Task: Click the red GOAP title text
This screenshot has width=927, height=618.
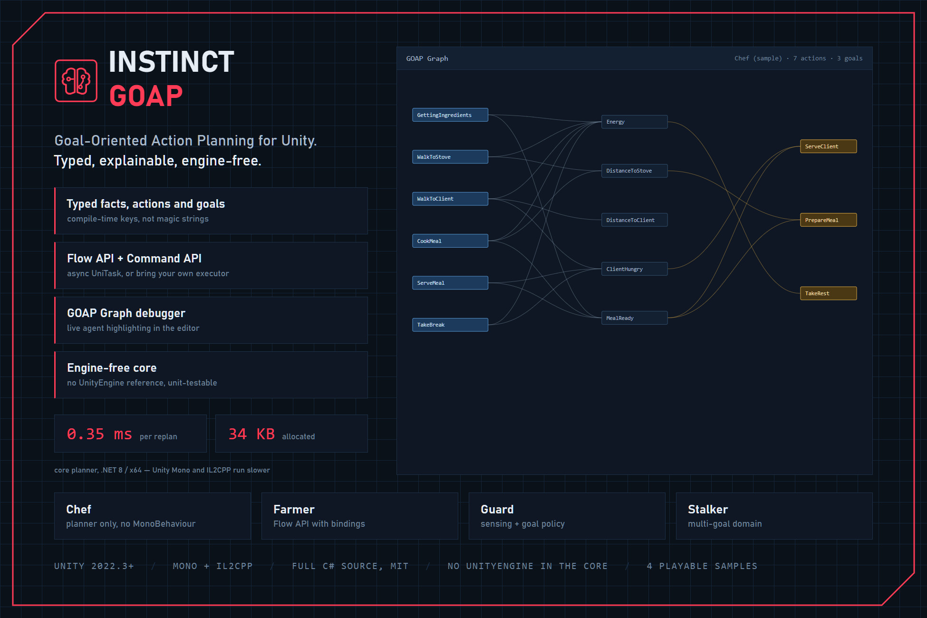Action: (146, 96)
